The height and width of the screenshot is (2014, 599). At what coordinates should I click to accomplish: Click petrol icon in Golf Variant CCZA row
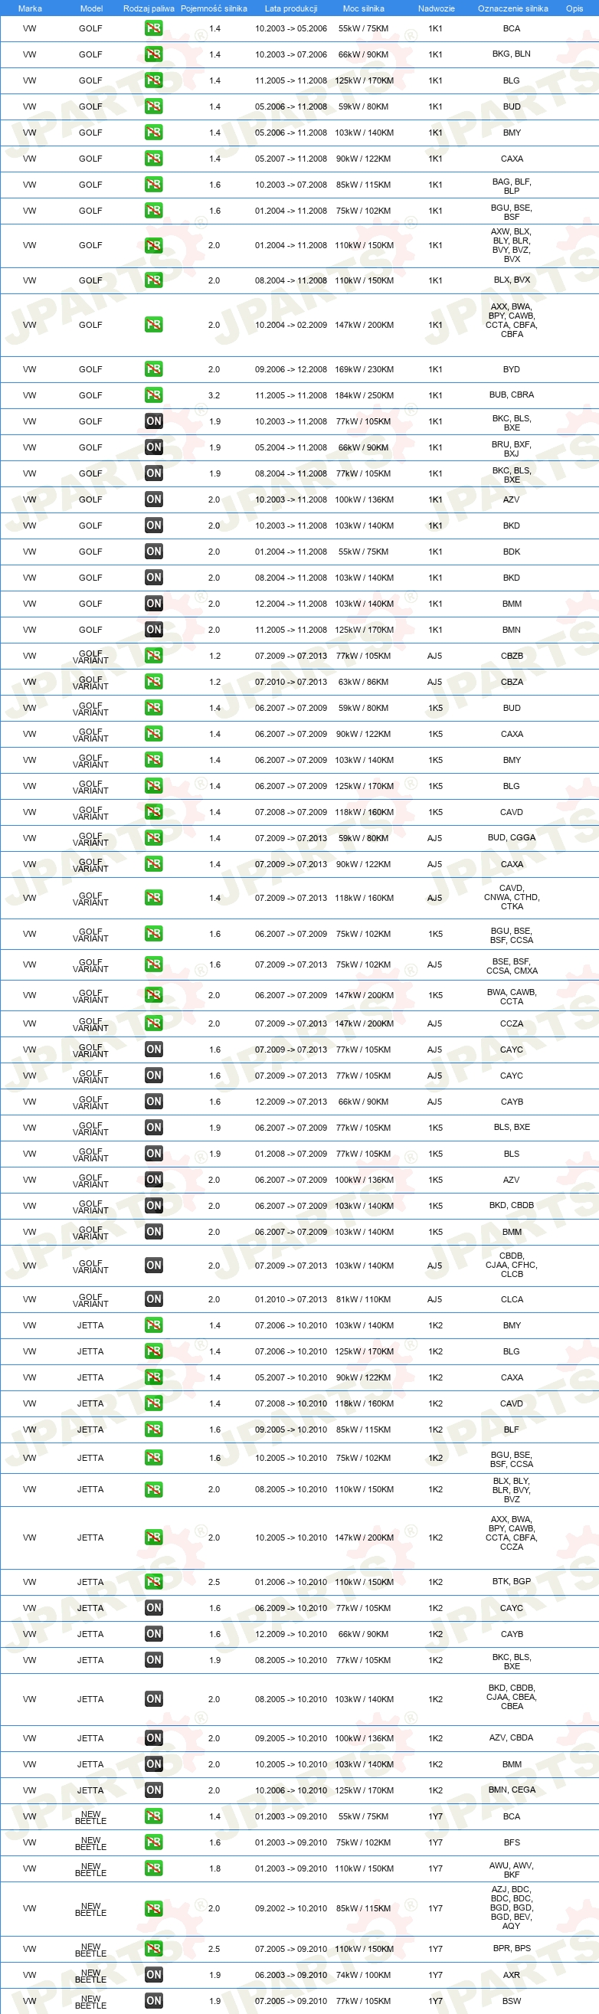pyautogui.click(x=154, y=1023)
